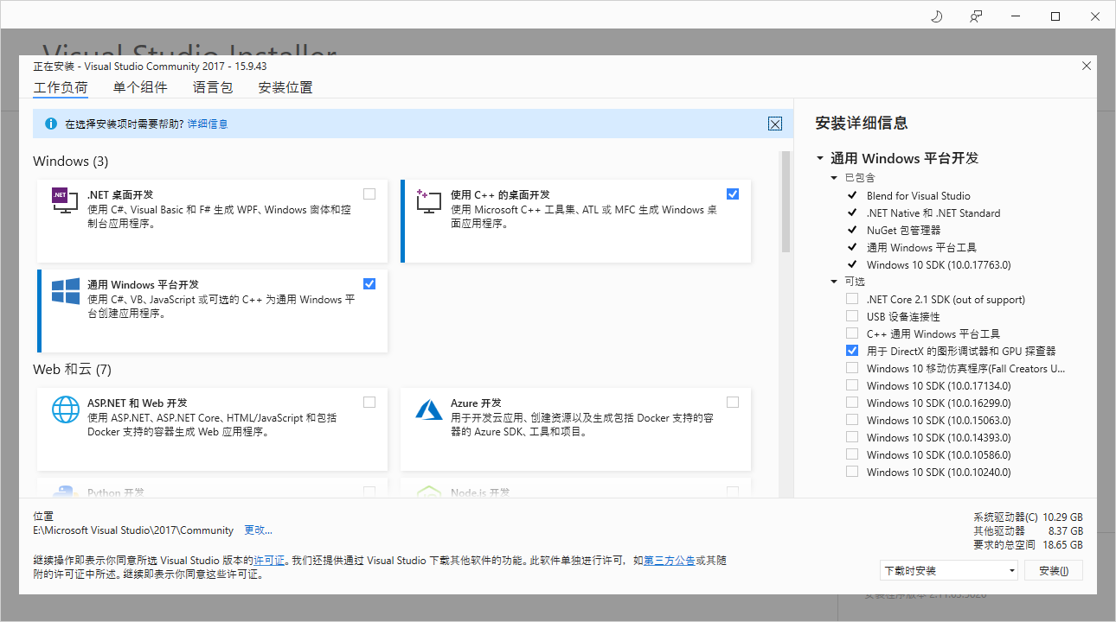Check Windows 10 移动仿真程序 option
The image size is (1116, 622).
coord(852,368)
